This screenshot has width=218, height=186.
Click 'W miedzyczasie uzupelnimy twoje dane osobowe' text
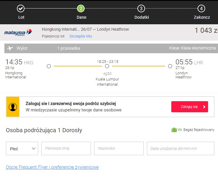click(x=74, y=110)
